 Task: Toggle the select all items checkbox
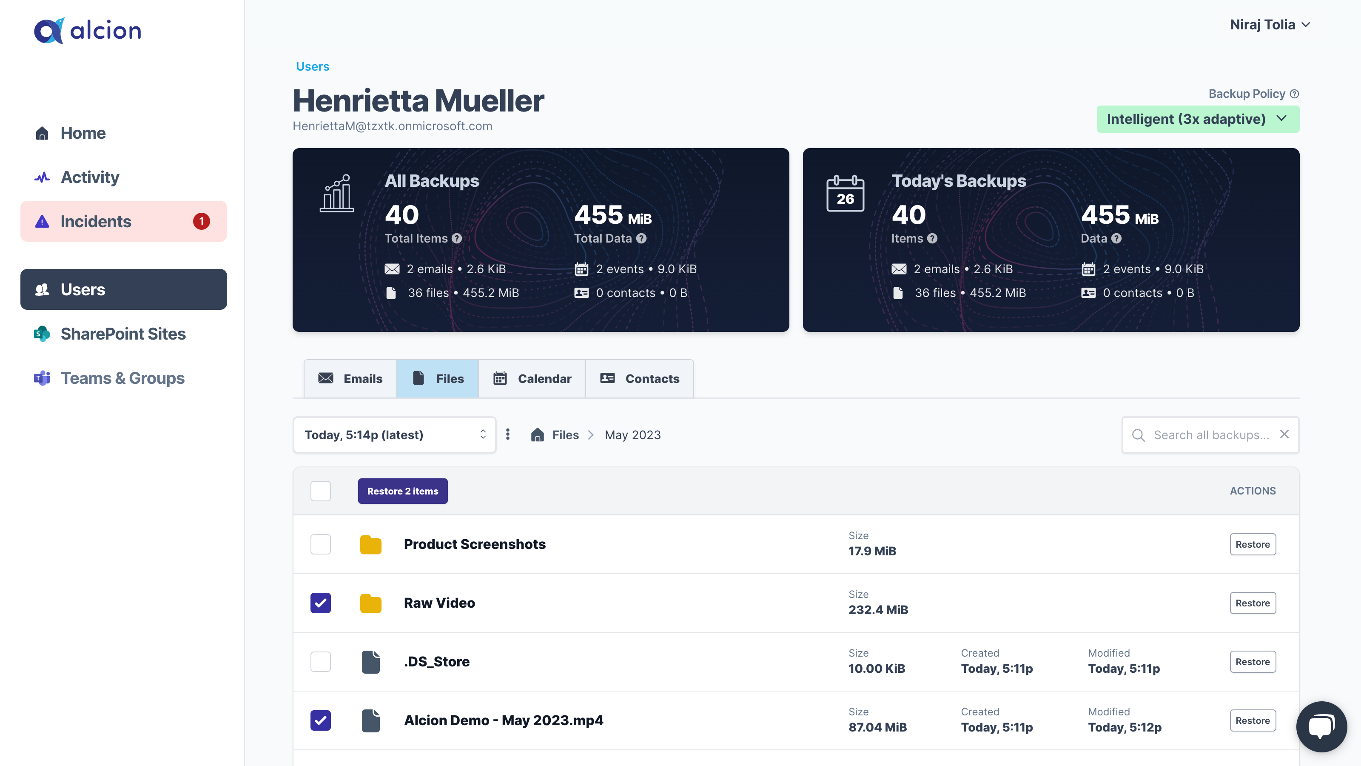coord(322,490)
